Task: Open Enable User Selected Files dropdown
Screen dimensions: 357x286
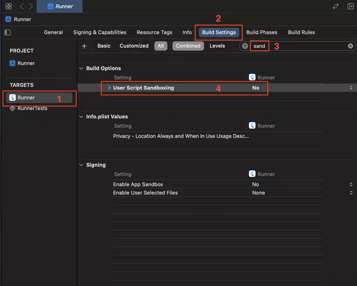Action: coord(351,193)
